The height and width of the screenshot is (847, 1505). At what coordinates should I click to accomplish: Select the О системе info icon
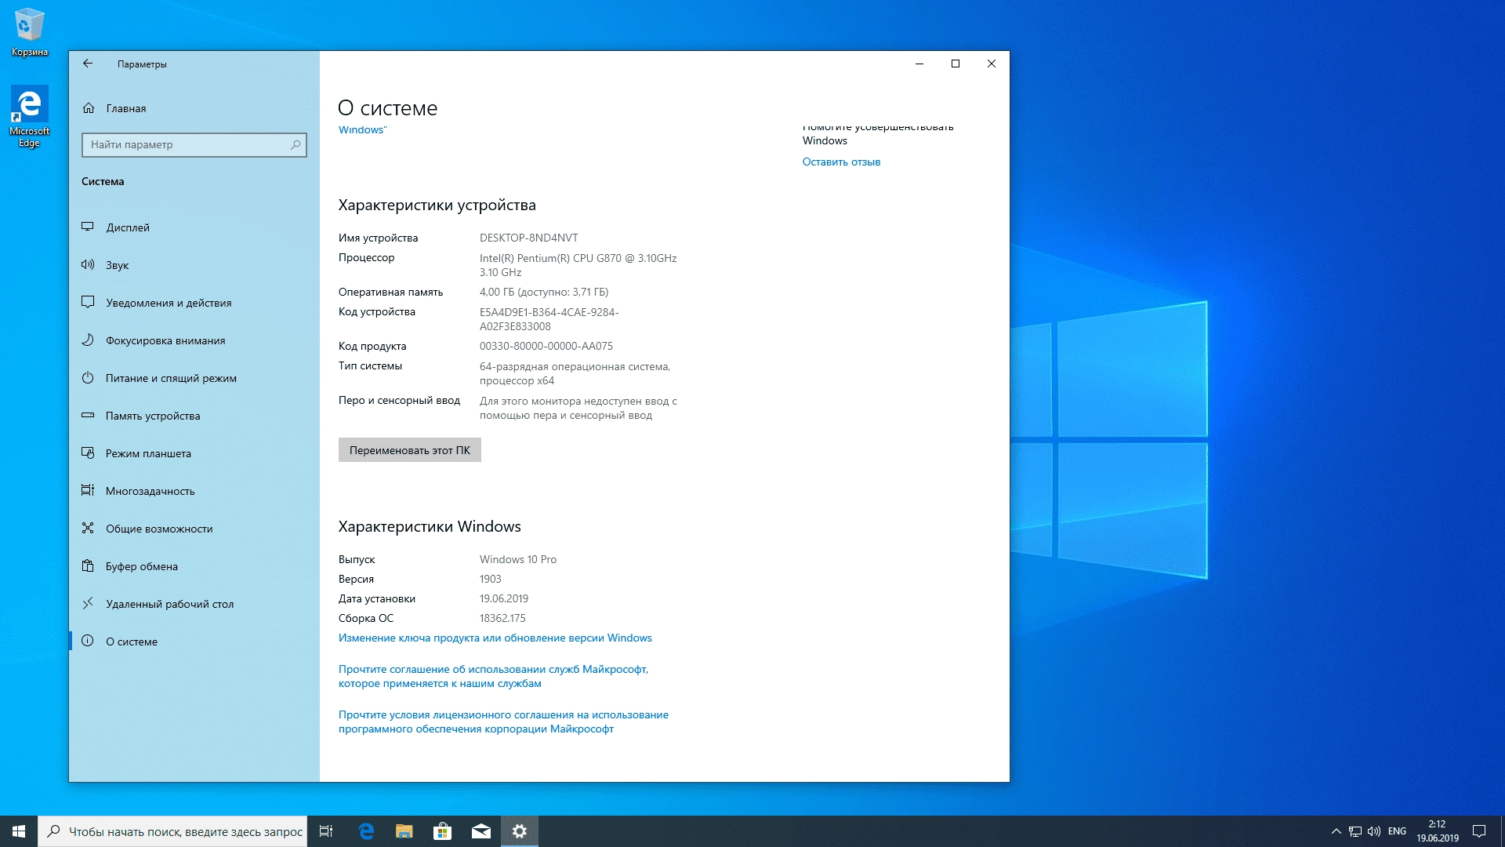pos(88,641)
